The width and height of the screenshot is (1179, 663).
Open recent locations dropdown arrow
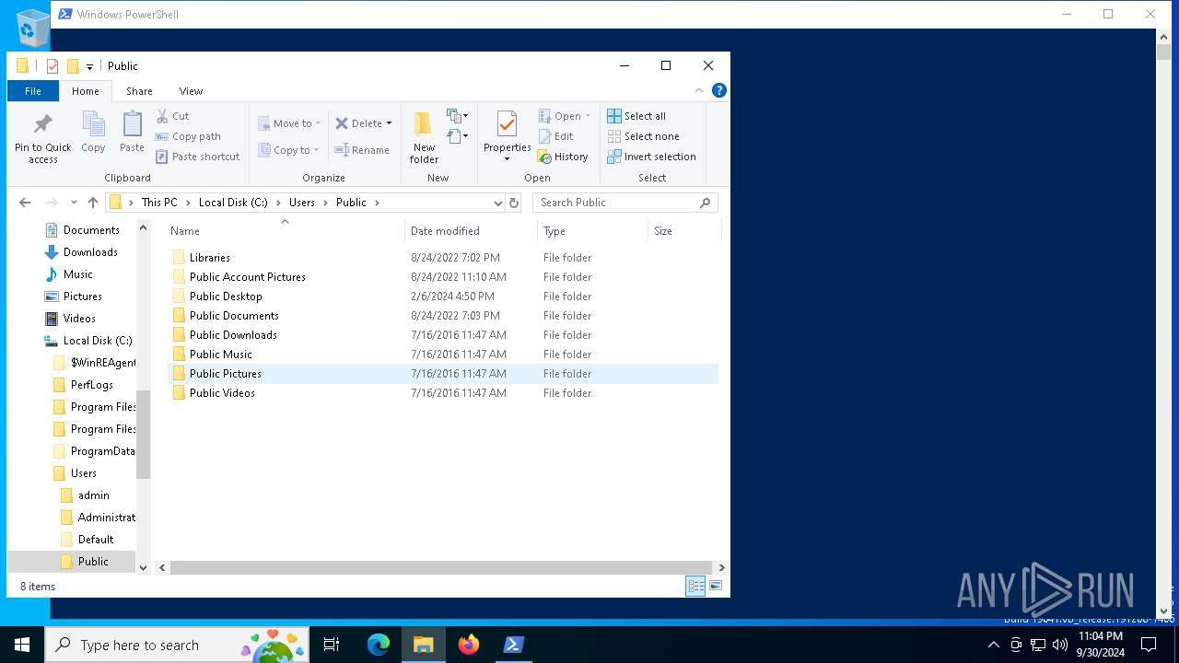[x=74, y=203]
